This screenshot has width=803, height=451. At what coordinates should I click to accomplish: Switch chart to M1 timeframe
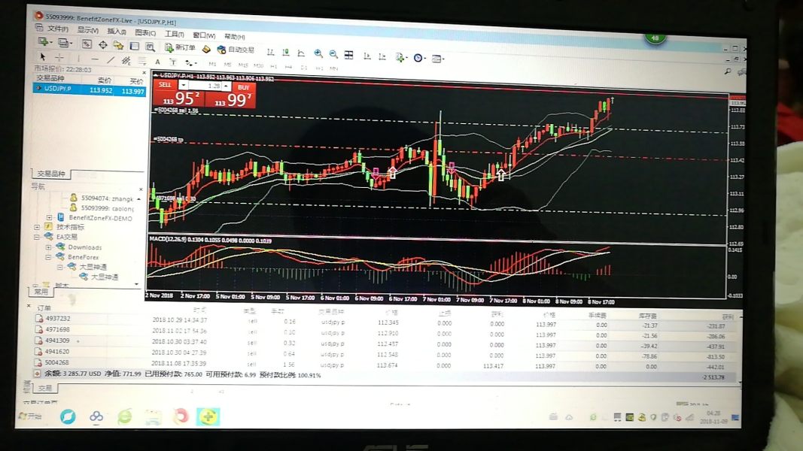click(x=212, y=65)
